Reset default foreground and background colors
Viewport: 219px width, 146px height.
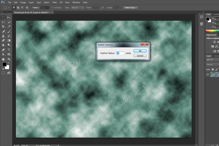click(x=3, y=69)
